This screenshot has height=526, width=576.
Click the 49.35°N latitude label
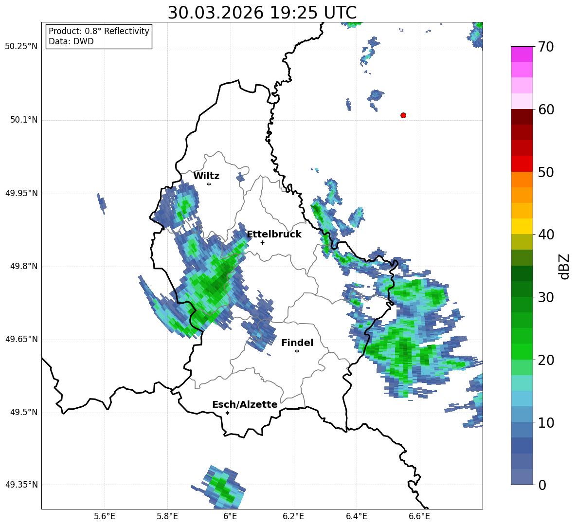21,485
